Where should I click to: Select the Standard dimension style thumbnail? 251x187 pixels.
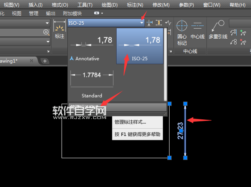click(92, 83)
